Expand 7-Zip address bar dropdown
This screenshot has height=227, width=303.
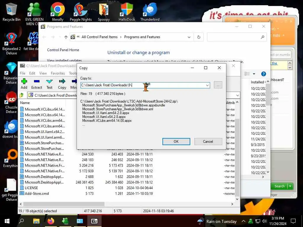click(x=237, y=95)
